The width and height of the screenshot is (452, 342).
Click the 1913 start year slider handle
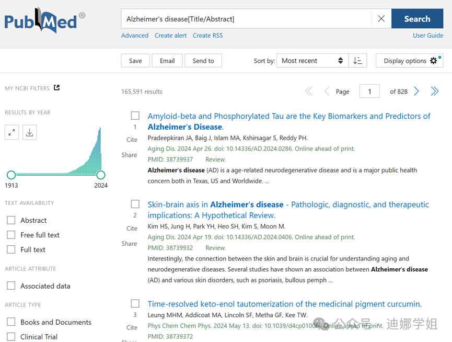pyautogui.click(x=11, y=175)
